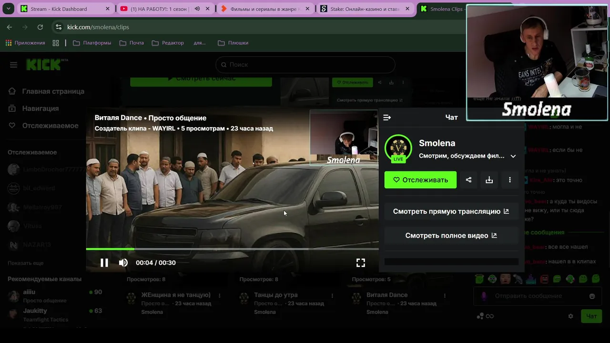The height and width of the screenshot is (343, 610).
Task: Open the tab groups grid icon in bookmarks bar
Action: point(56,43)
